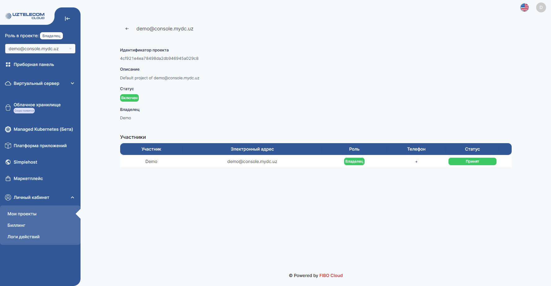Open Мои проекты in sidebar
551x286 pixels.
point(22,214)
